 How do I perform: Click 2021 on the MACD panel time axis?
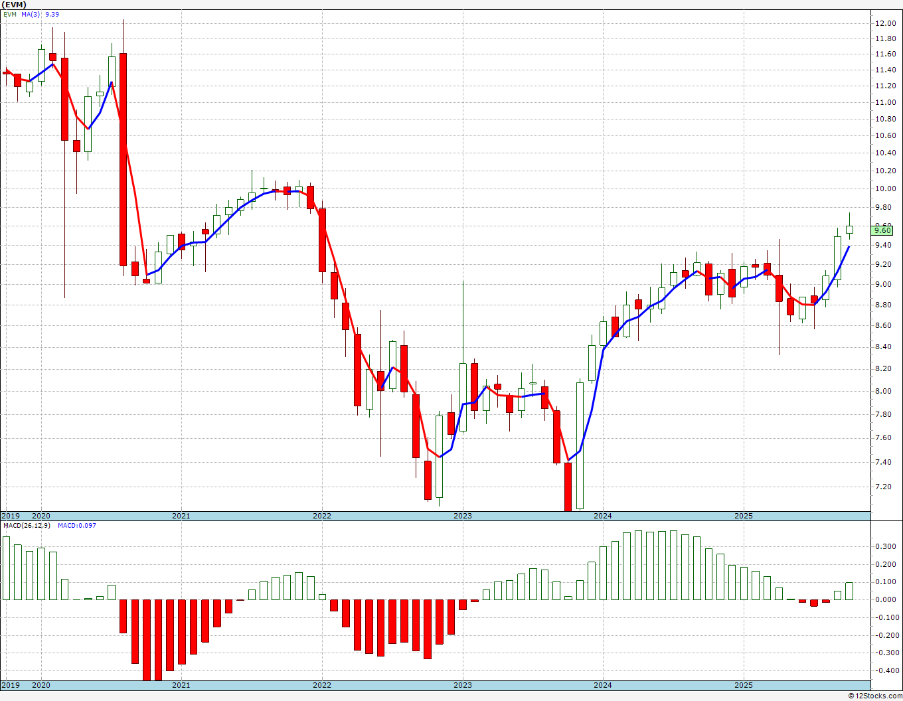click(181, 686)
